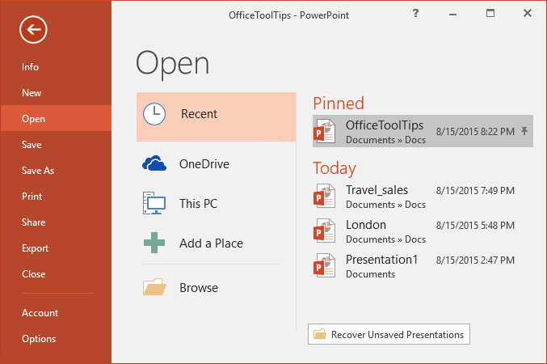This screenshot has width=547, height=364.
Task: Click the help question mark icon
Action: point(415,13)
